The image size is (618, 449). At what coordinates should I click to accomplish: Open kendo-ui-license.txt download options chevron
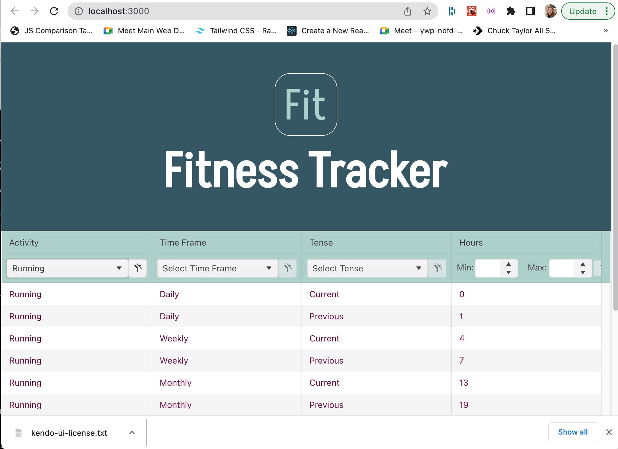(132, 433)
